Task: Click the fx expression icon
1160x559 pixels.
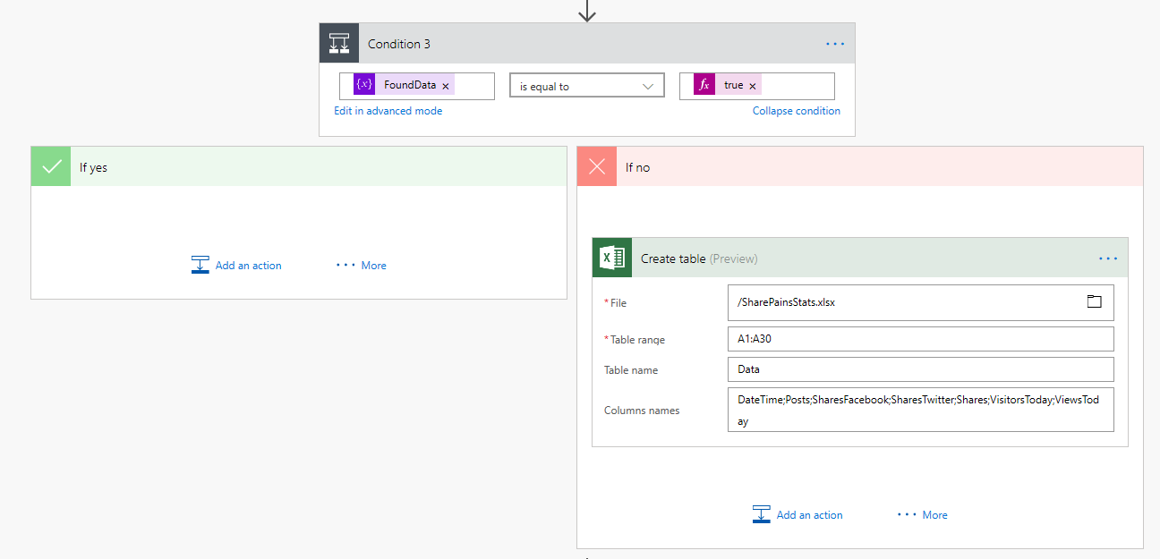Action: pos(704,85)
